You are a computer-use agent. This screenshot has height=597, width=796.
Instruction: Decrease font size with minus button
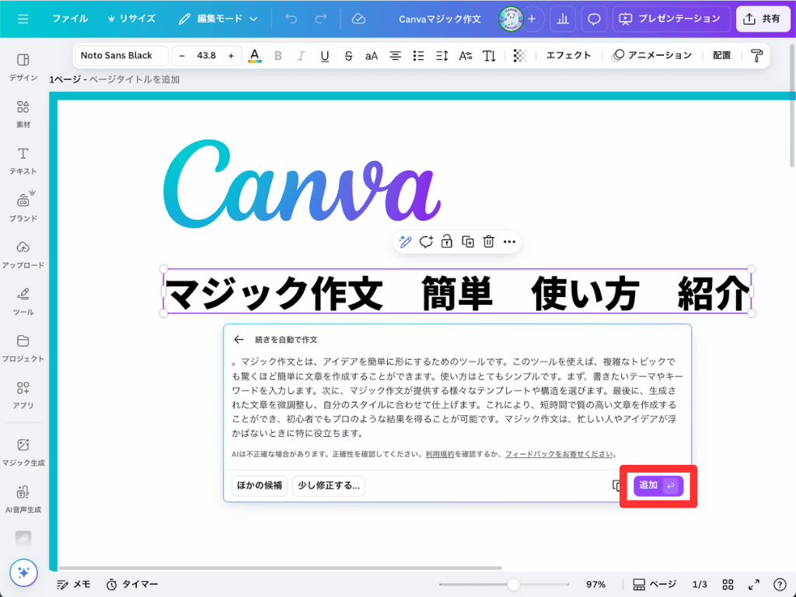point(182,55)
